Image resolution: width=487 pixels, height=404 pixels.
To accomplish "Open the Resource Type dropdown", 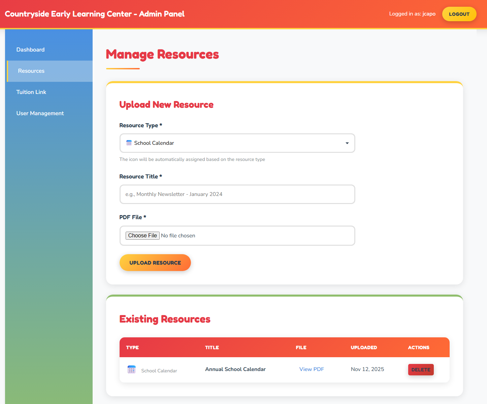I will [237, 143].
